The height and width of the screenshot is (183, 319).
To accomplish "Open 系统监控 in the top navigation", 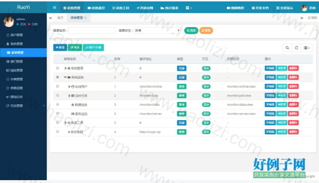I will point(96,8).
